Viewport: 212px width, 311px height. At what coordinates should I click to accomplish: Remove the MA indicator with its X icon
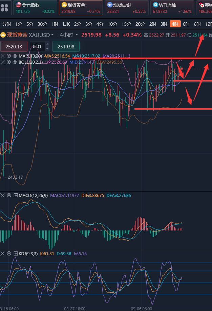3,56
